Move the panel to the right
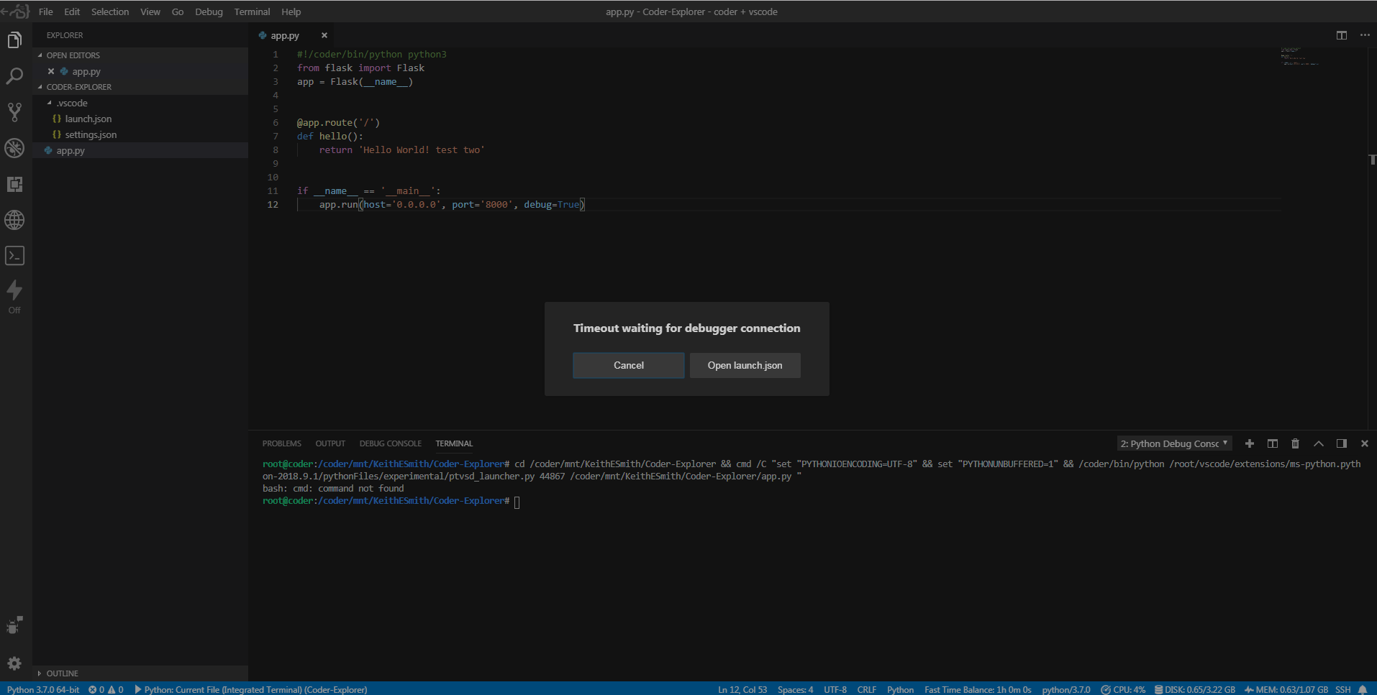The width and height of the screenshot is (1377, 695). [x=1342, y=443]
